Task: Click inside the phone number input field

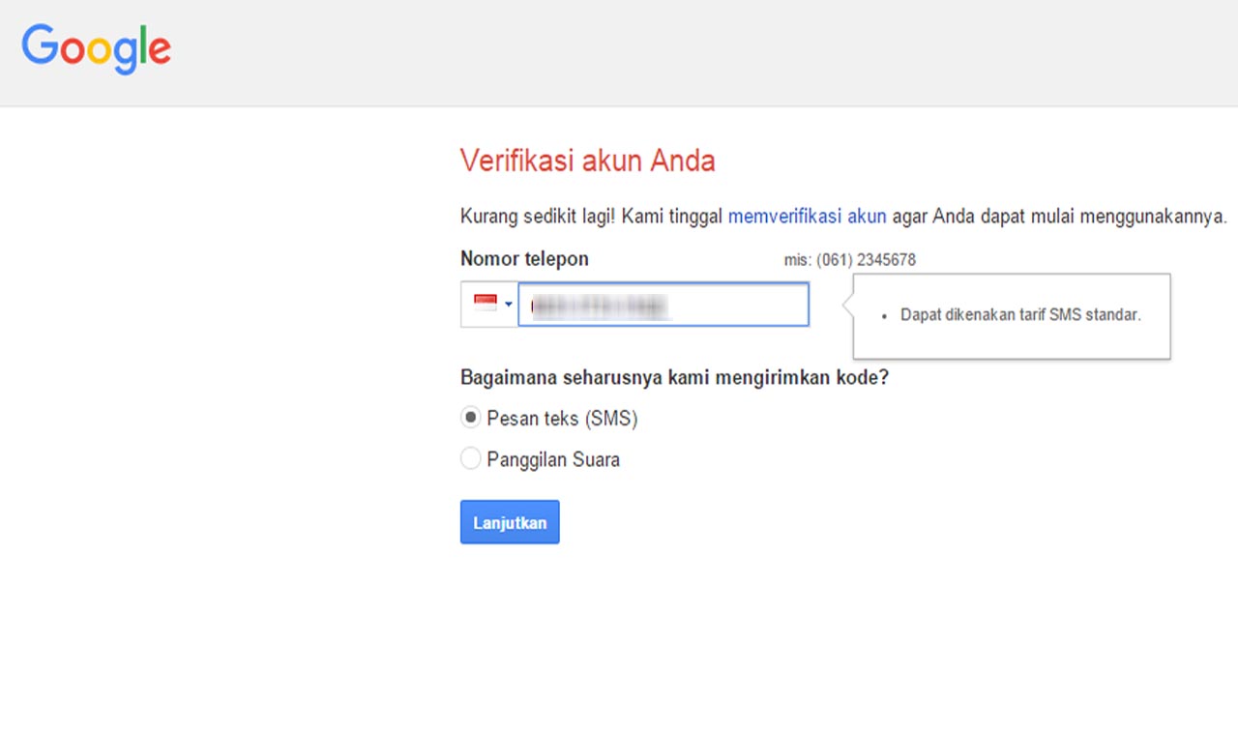Action: 663,304
